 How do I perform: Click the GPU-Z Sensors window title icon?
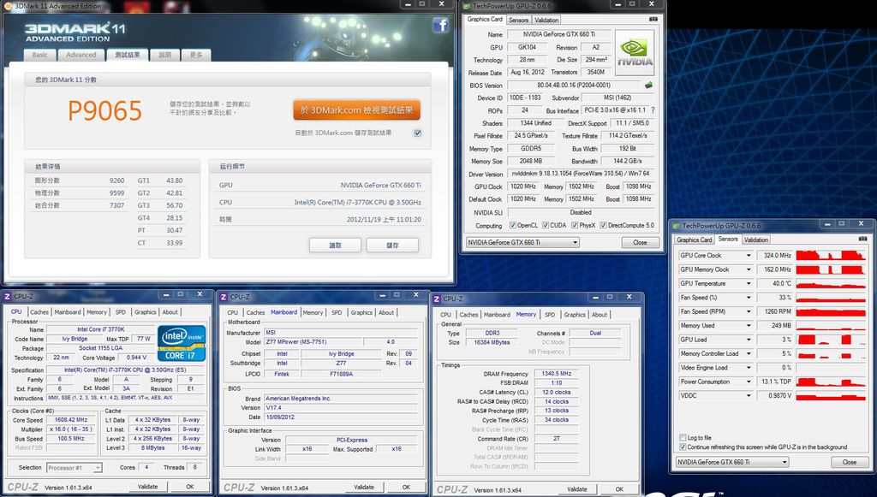point(676,226)
